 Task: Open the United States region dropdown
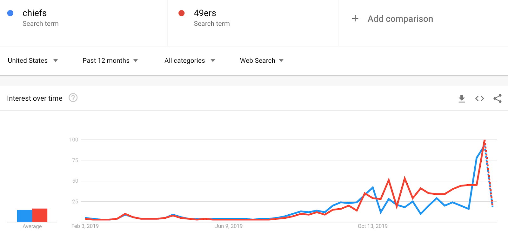point(33,60)
